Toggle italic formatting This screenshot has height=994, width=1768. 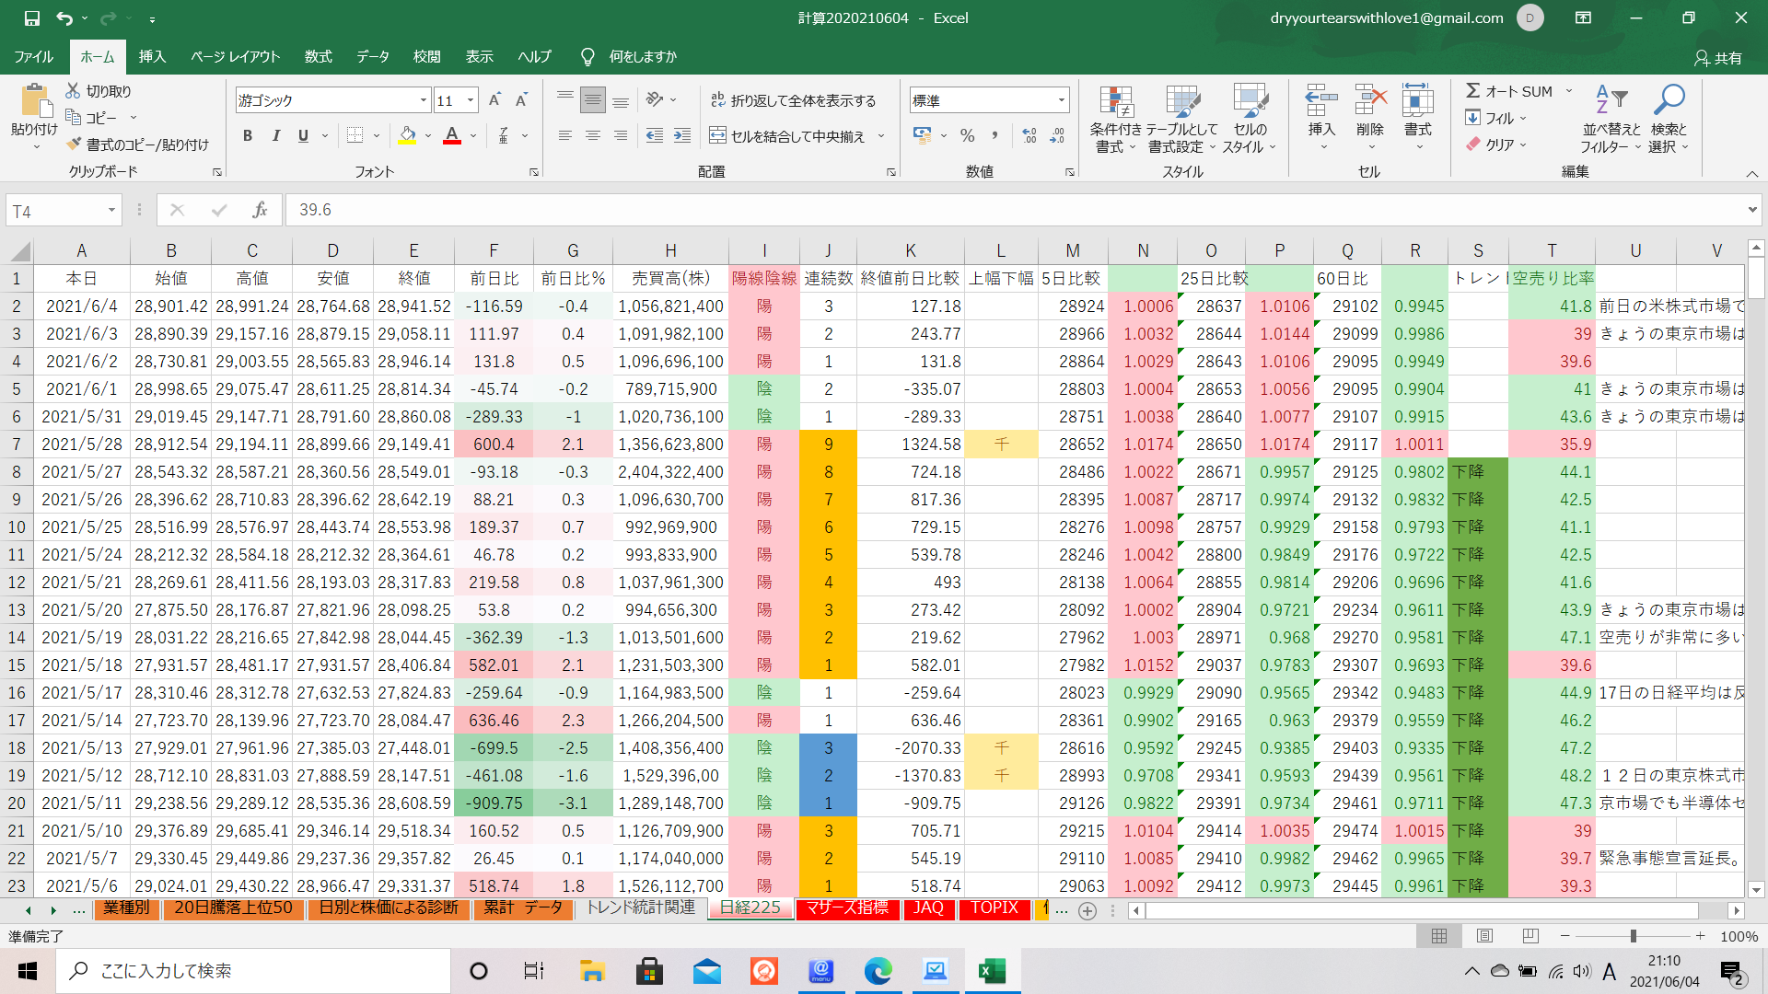pyautogui.click(x=275, y=136)
